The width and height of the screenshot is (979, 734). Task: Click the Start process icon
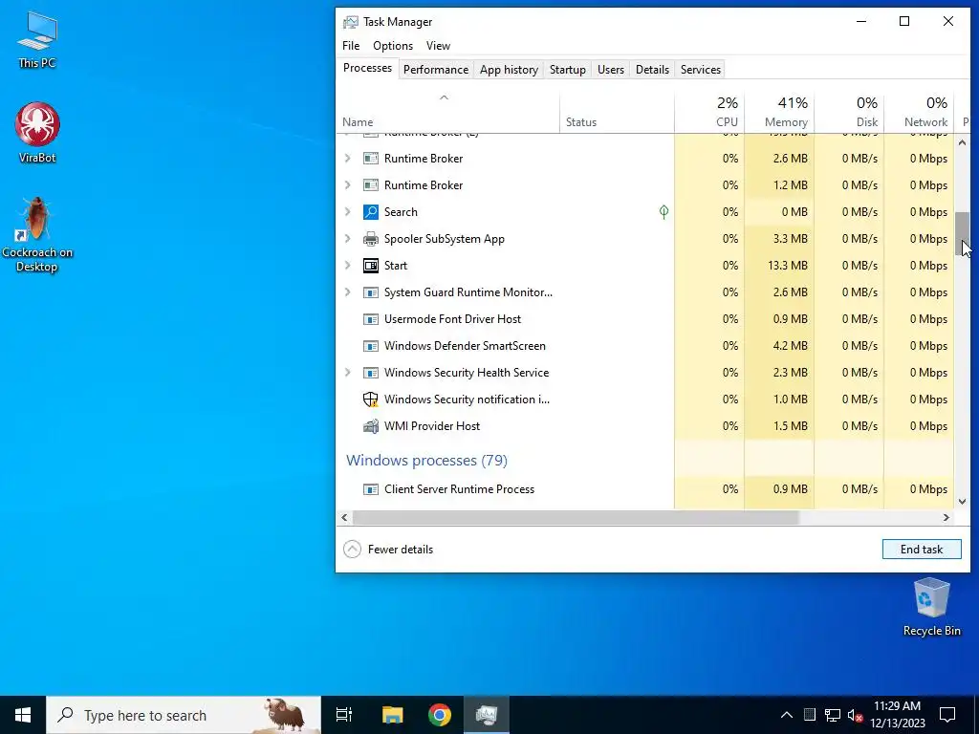click(370, 266)
